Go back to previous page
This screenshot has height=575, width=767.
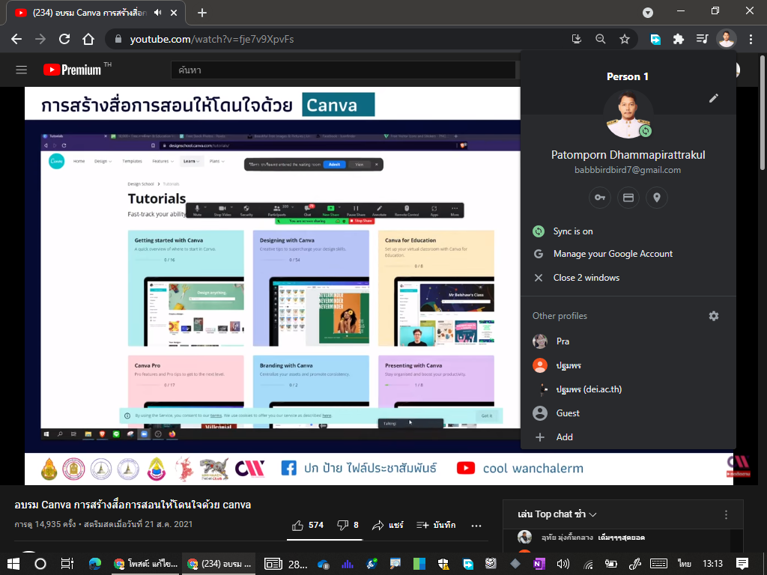click(x=16, y=39)
